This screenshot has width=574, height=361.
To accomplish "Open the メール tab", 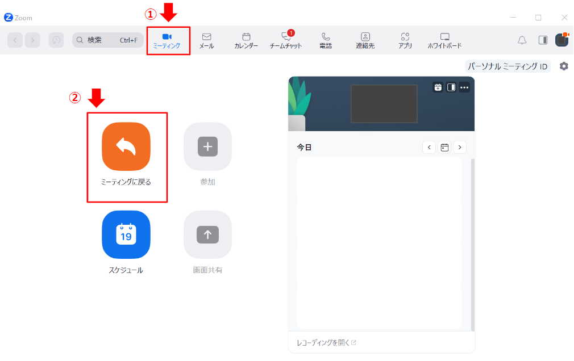I will click(x=206, y=41).
